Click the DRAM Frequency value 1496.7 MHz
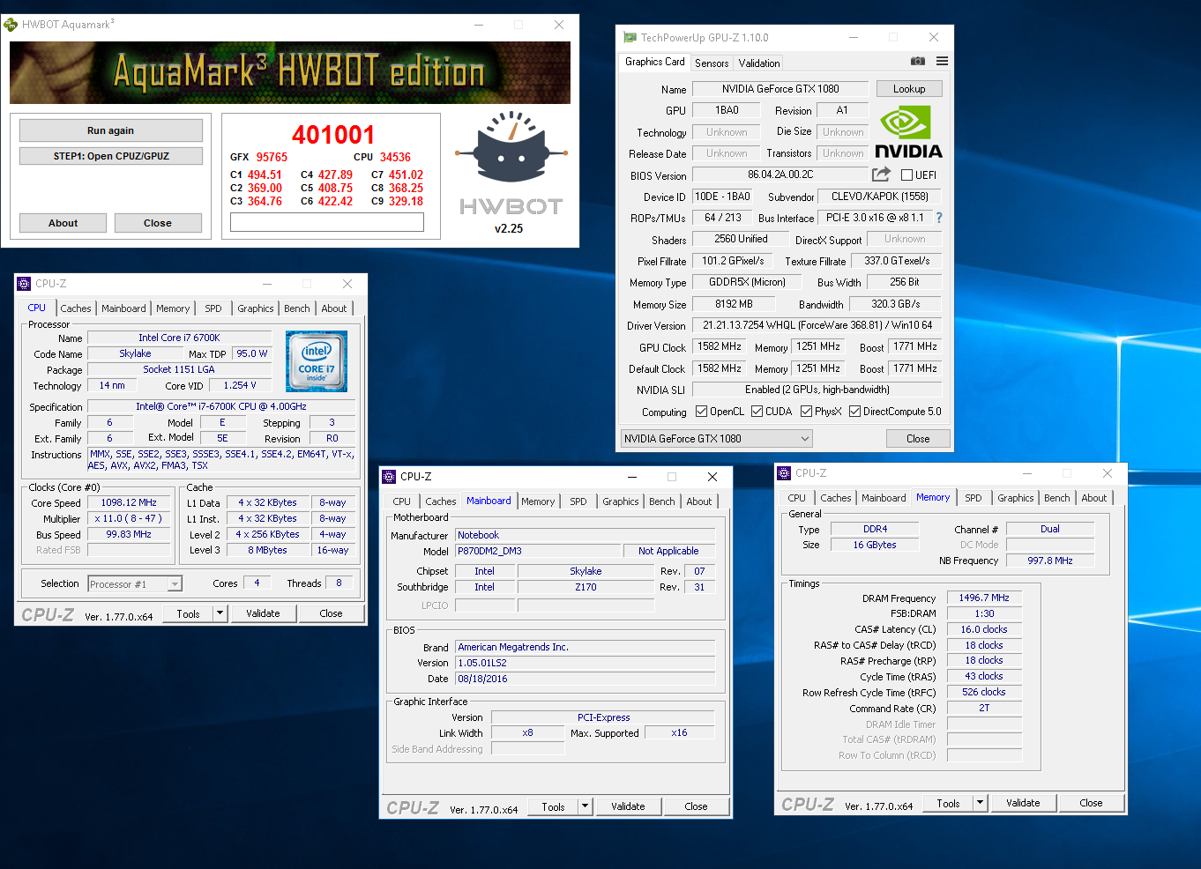Image resolution: width=1201 pixels, height=869 pixels. point(984,598)
